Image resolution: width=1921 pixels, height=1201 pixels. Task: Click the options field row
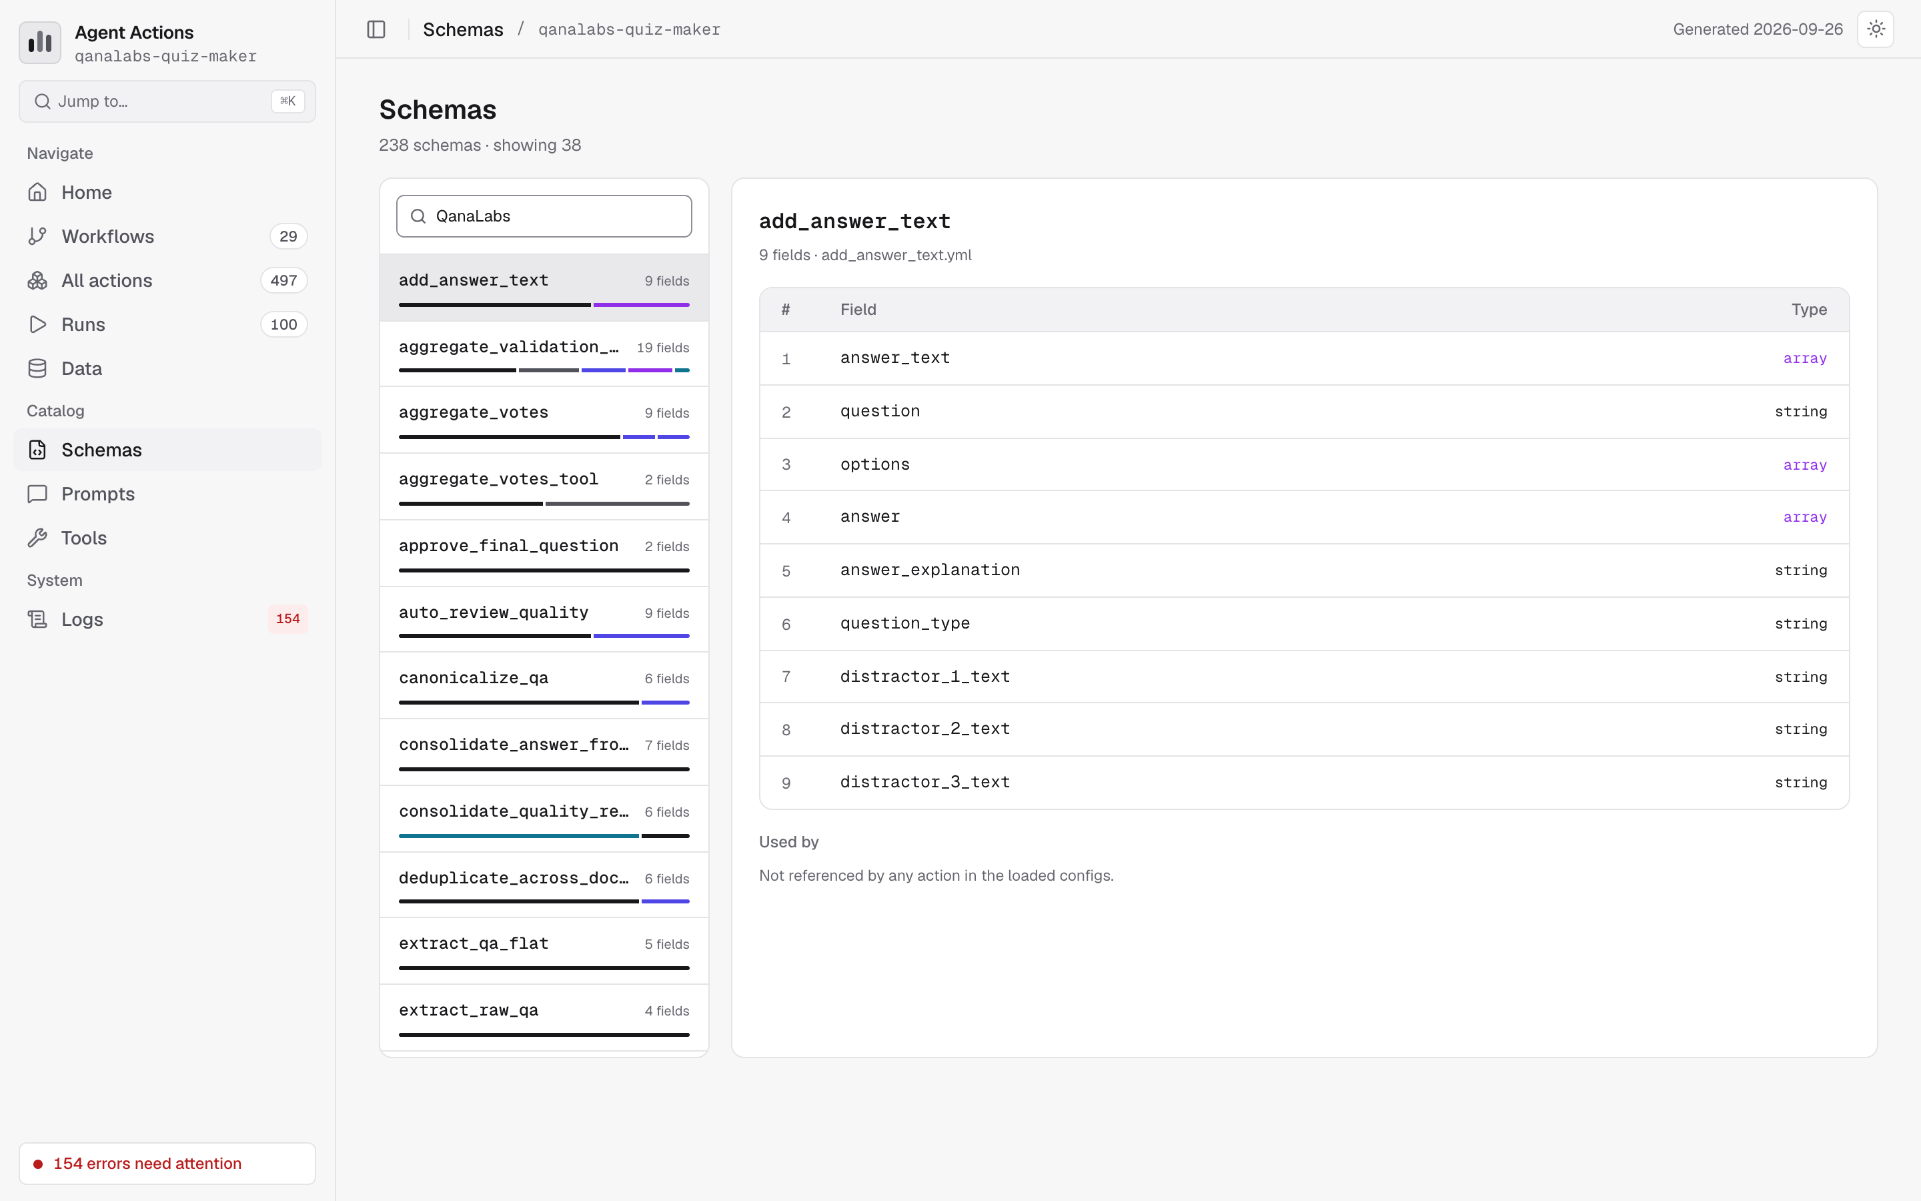click(1304, 464)
